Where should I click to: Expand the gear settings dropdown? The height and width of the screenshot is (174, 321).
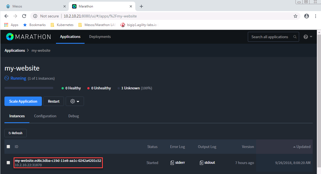(x=75, y=101)
